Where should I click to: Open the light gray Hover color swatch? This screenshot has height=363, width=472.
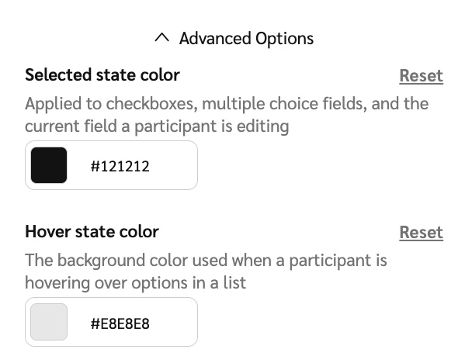[49, 322]
